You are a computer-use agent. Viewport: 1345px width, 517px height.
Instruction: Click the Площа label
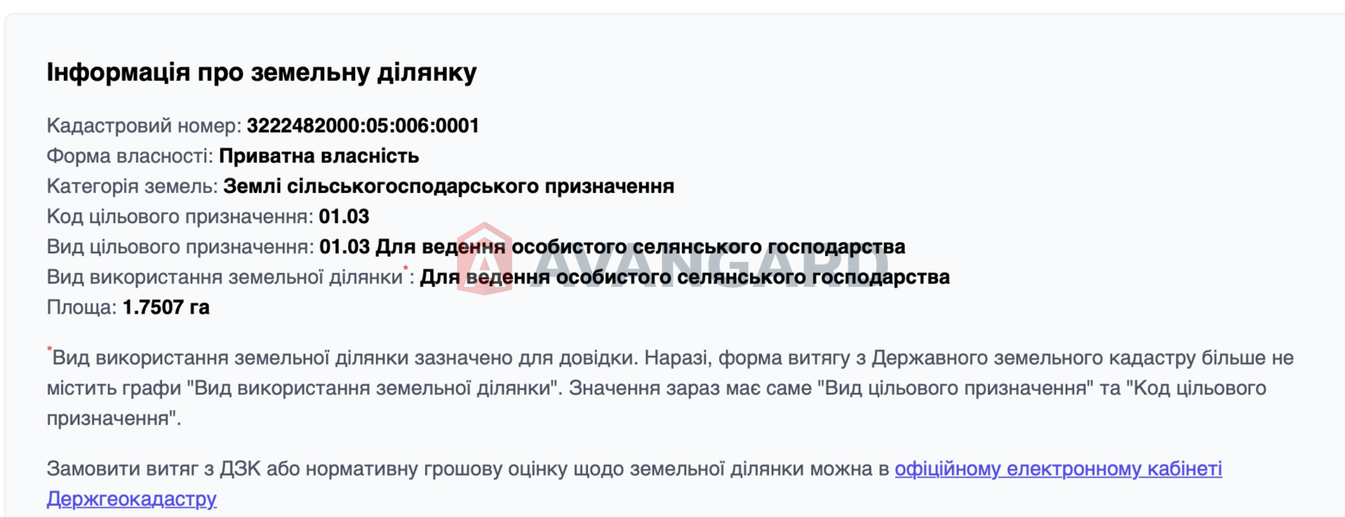click(81, 307)
